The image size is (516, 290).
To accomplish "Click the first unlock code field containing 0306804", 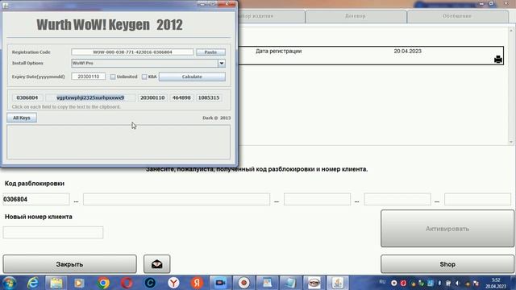I will pos(35,199).
